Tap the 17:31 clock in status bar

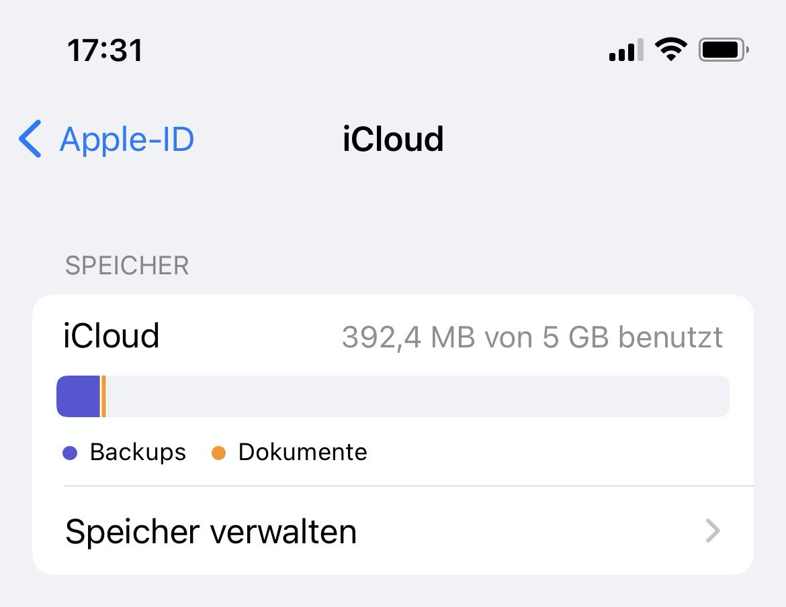click(105, 50)
